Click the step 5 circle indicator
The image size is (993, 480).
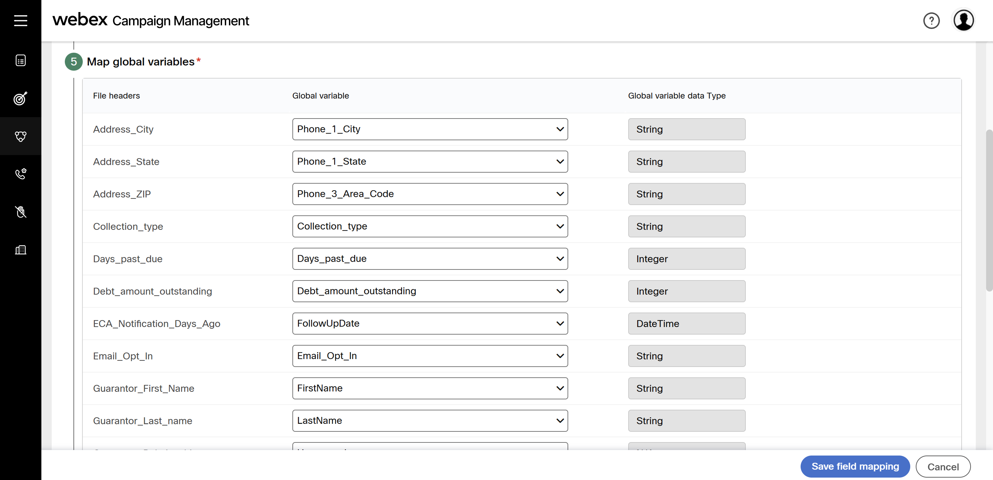point(74,62)
